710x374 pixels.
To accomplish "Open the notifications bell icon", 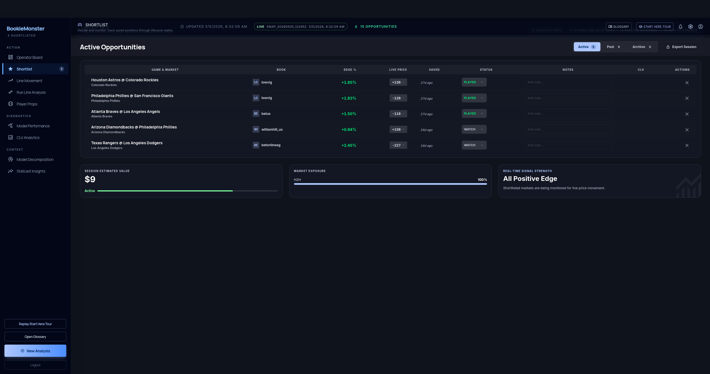I will (x=680, y=27).
